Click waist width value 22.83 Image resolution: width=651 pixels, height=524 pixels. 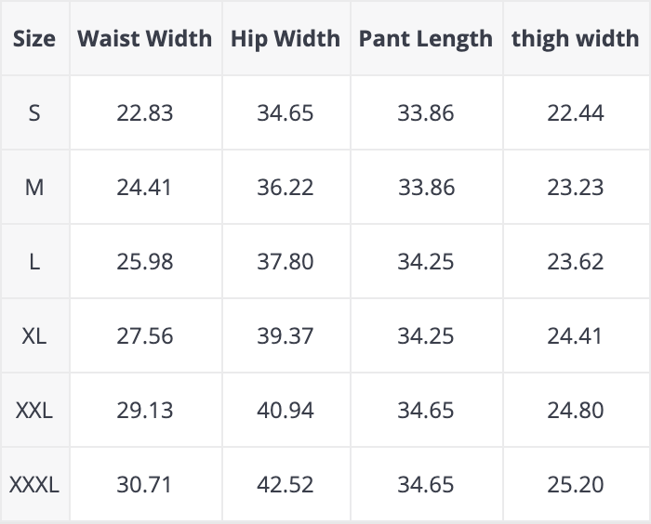point(145,113)
